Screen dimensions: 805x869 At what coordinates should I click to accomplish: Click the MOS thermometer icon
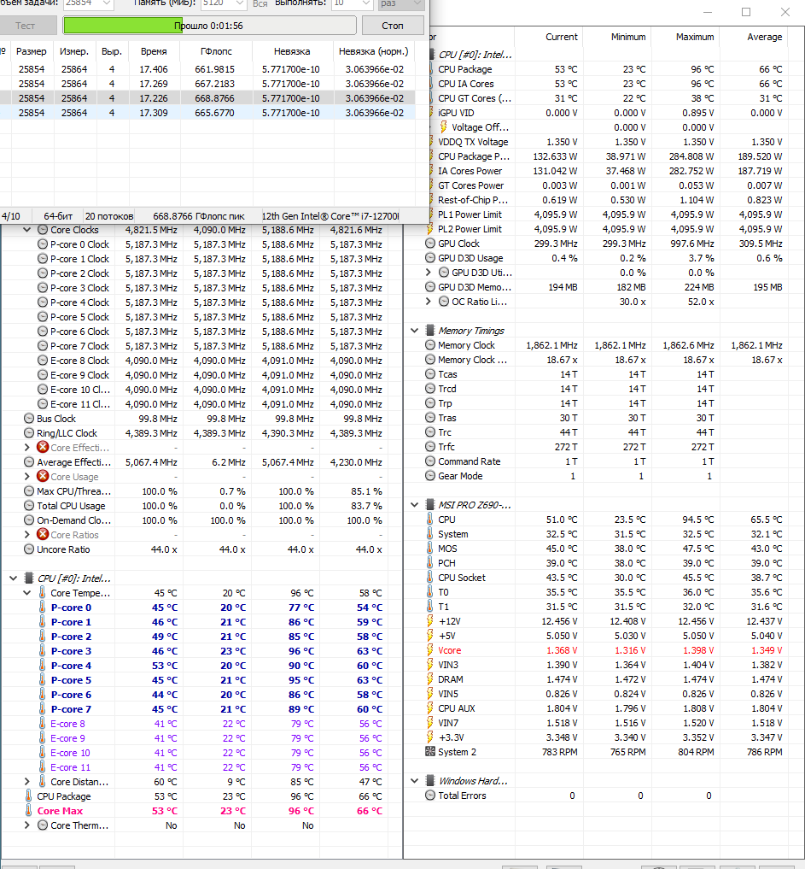(430, 548)
